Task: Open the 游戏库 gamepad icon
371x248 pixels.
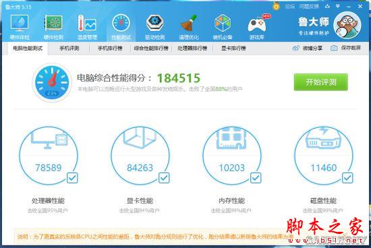Action: [x=257, y=24]
